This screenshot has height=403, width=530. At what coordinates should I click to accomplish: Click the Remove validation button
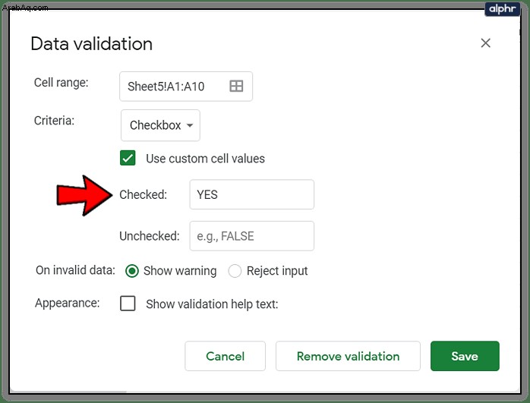(349, 356)
